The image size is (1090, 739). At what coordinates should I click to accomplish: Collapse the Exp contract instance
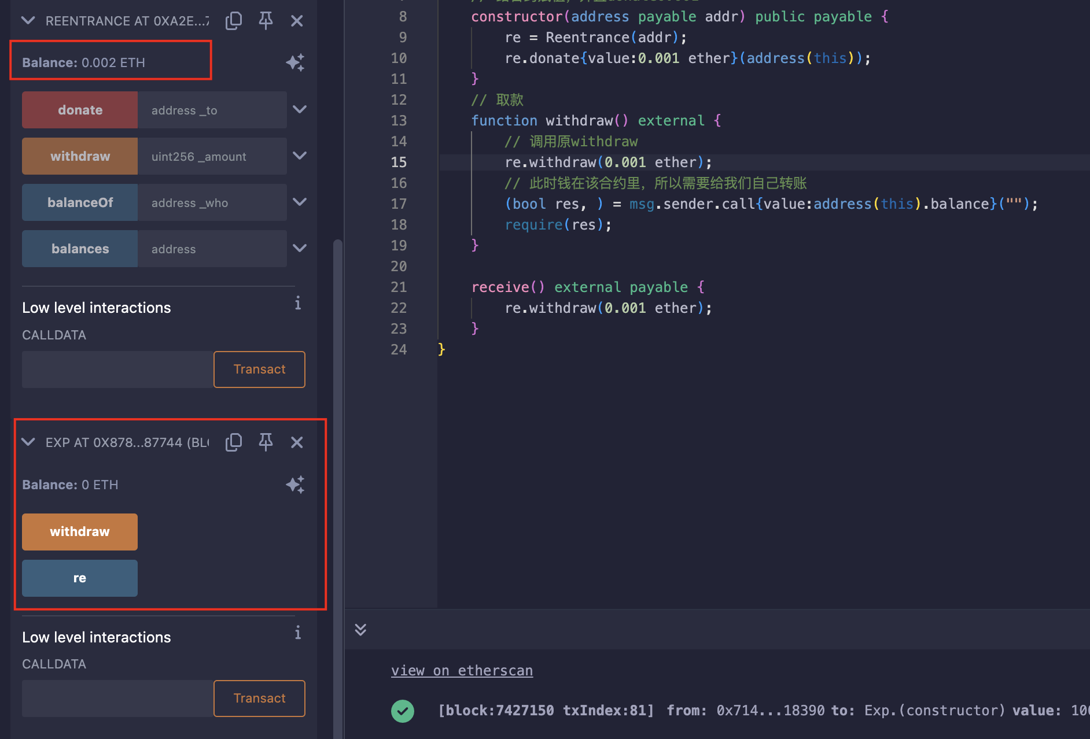coord(28,442)
